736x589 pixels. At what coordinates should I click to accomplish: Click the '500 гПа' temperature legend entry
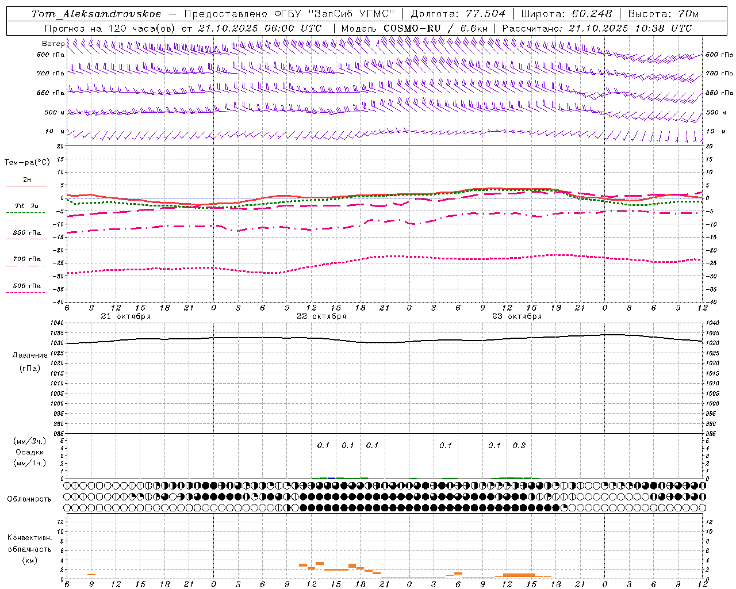26,286
